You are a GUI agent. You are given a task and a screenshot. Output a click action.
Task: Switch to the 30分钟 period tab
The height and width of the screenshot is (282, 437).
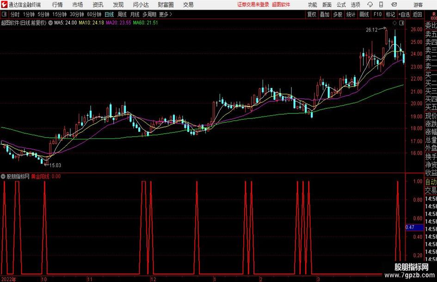[x=77, y=14]
